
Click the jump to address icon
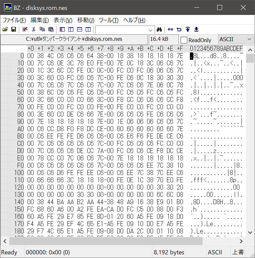(170, 30)
